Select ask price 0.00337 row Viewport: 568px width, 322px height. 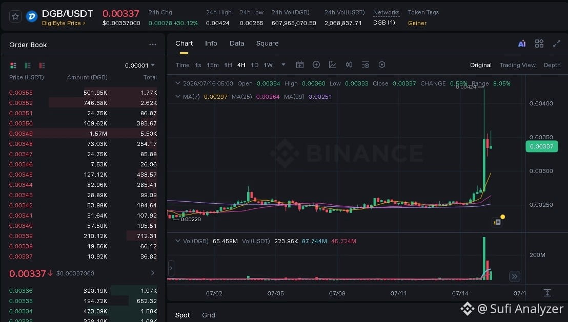click(x=83, y=256)
